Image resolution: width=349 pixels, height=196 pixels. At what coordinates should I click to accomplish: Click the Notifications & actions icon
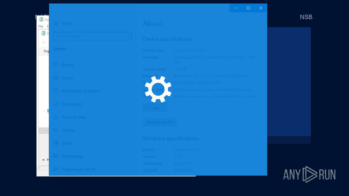56,91
